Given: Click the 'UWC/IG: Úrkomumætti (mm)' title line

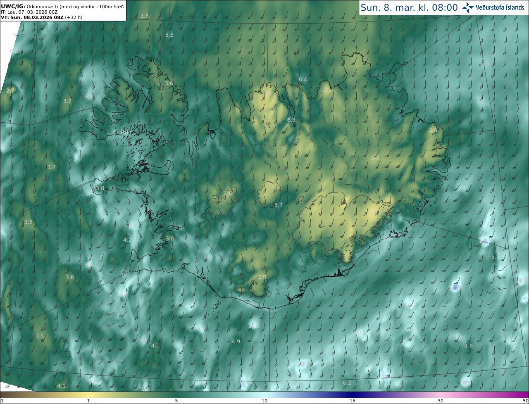Looking at the screenshot, I should click(62, 6).
